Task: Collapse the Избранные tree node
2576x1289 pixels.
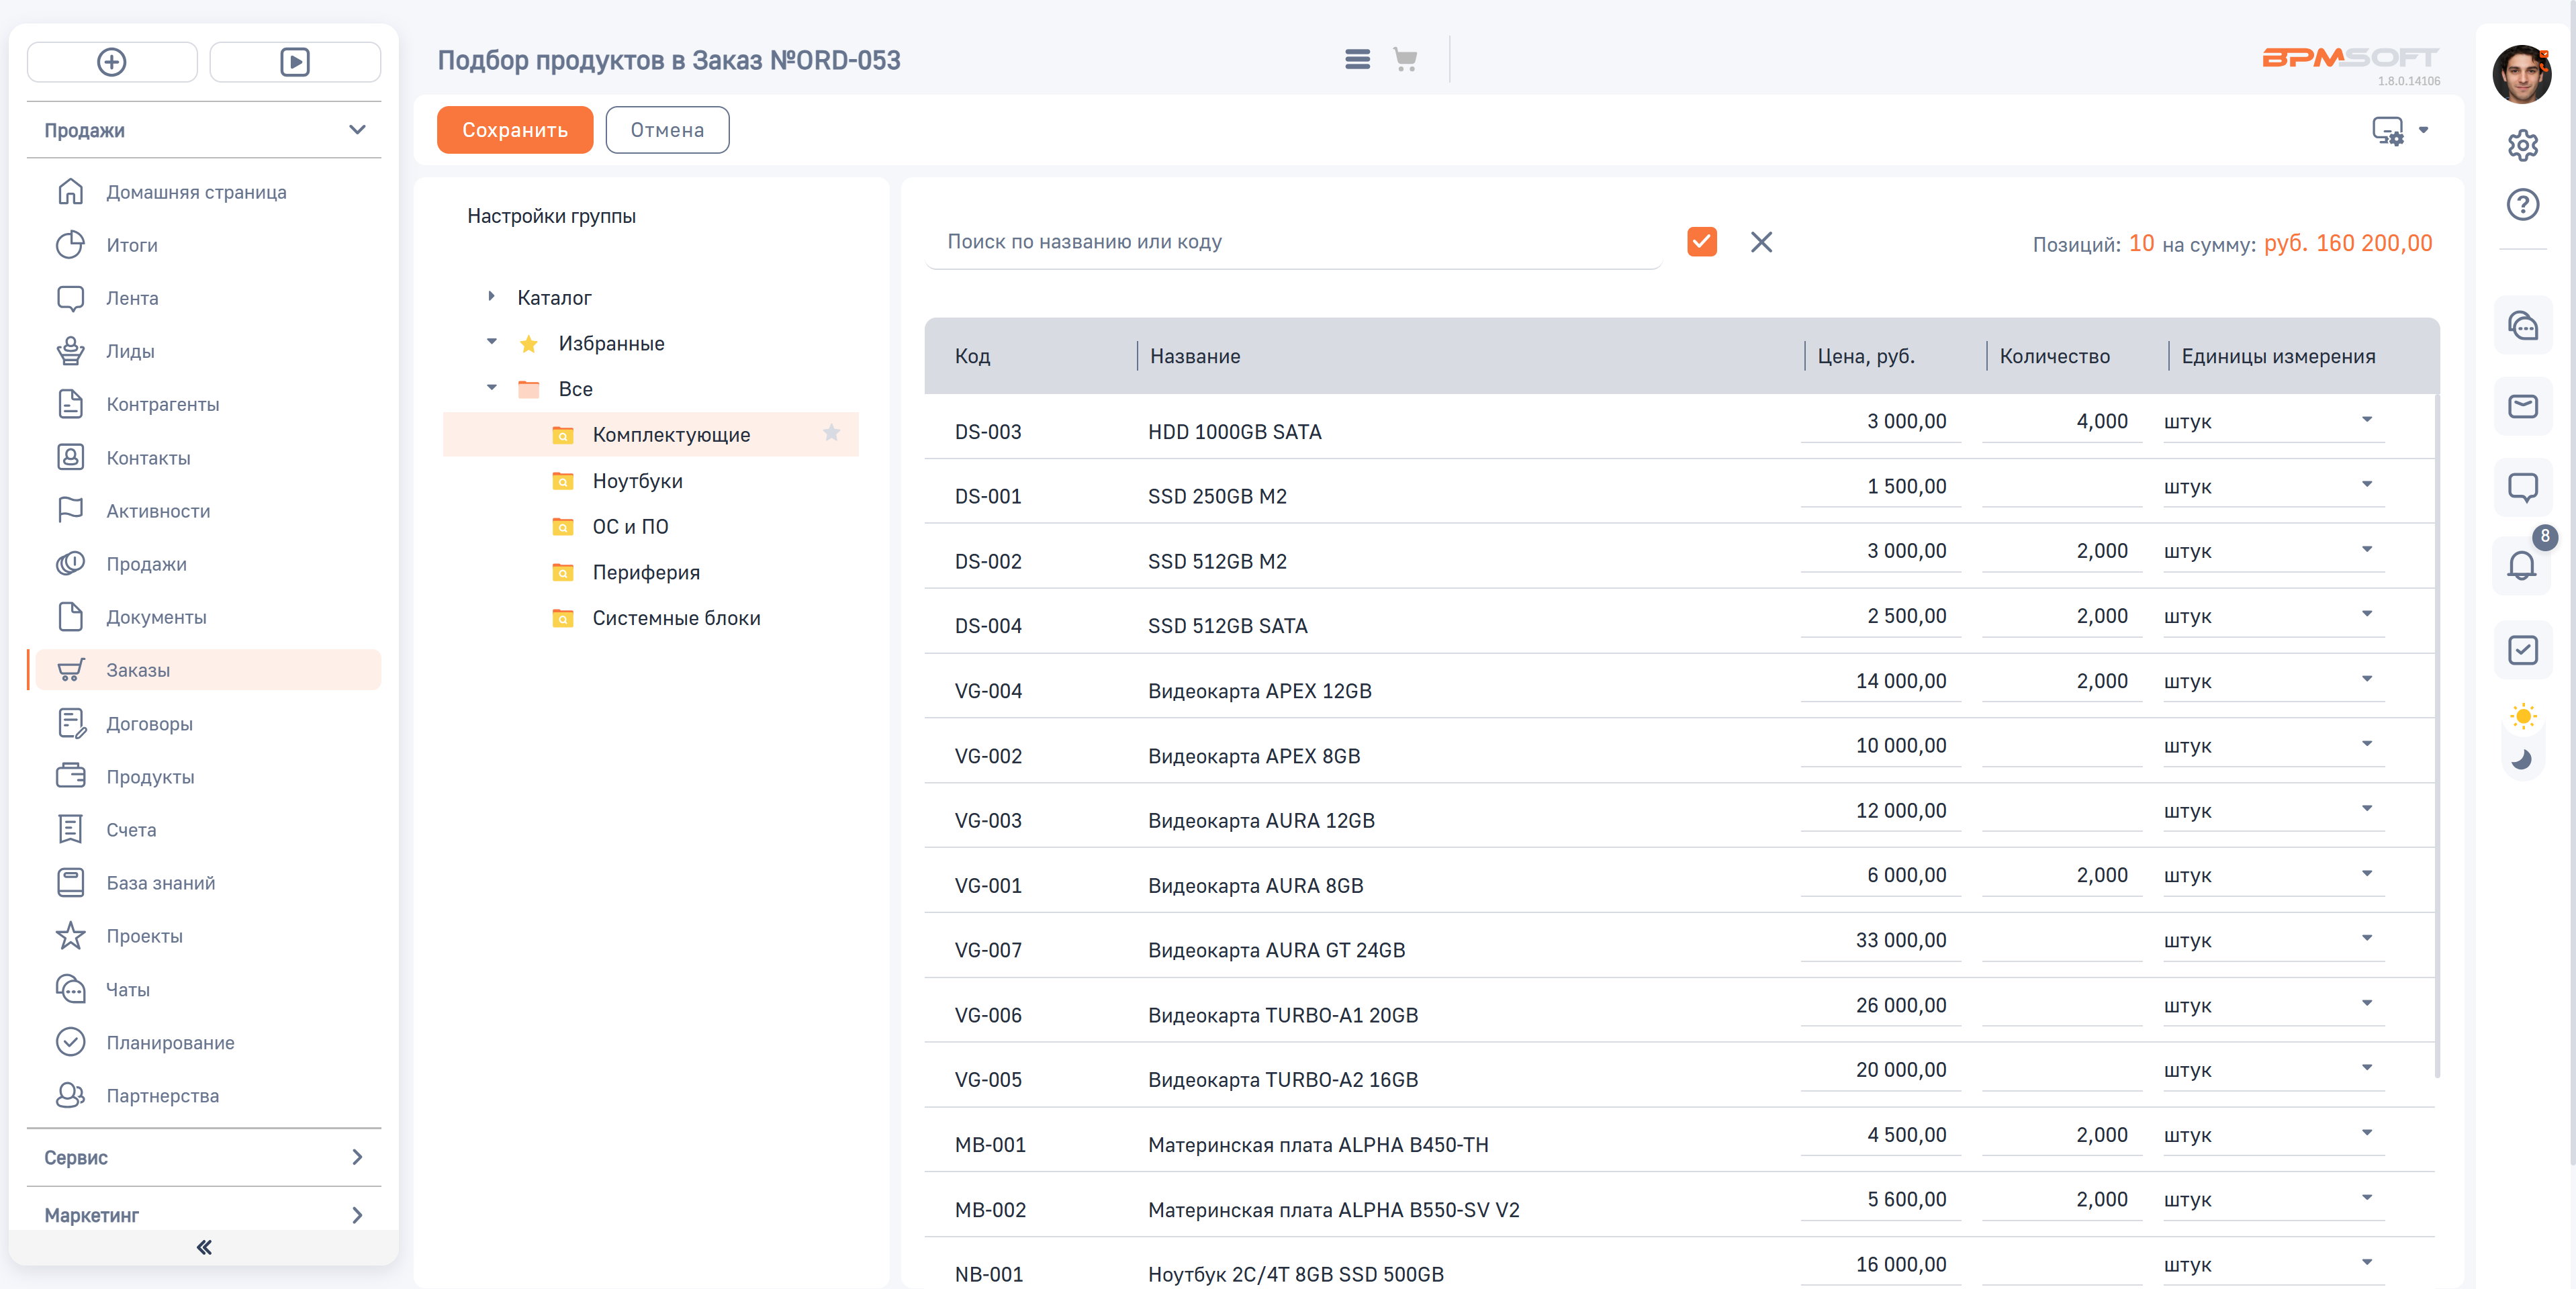Action: point(491,342)
